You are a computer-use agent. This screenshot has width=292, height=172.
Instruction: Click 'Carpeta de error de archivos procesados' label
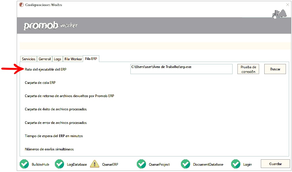[56, 123]
